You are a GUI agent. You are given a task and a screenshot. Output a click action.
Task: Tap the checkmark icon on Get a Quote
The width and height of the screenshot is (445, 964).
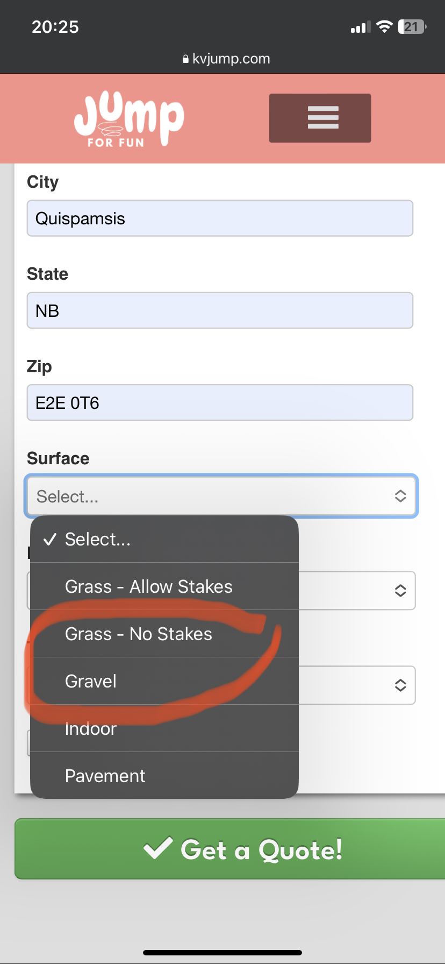158,848
